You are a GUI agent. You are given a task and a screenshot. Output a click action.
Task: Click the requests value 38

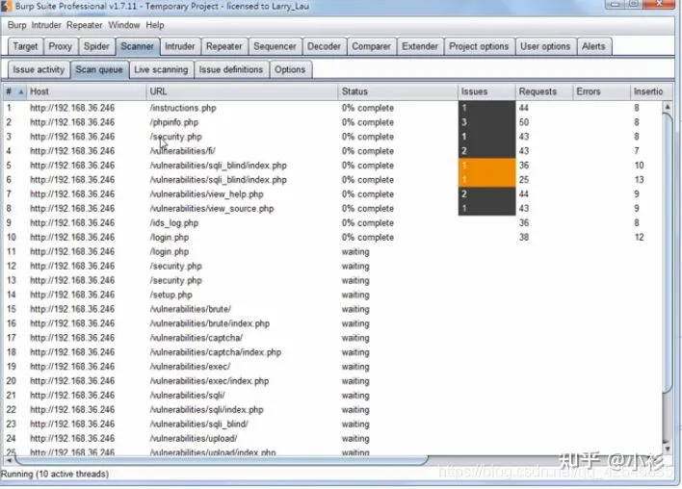(524, 237)
